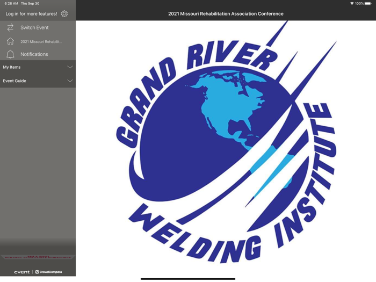Tap the Wi-Fi status icon

tap(352, 3)
